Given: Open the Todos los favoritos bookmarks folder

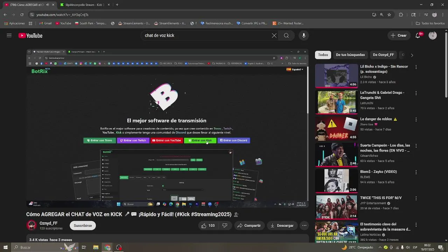Looking at the screenshot, I should (430, 23).
